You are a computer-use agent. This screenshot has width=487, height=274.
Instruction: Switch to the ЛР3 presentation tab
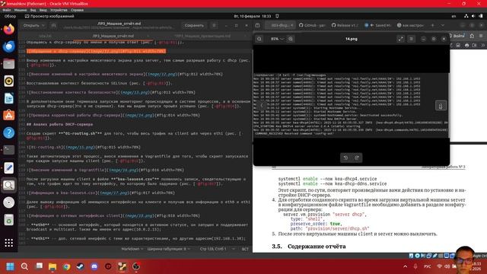pyautogui.click(x=202, y=36)
